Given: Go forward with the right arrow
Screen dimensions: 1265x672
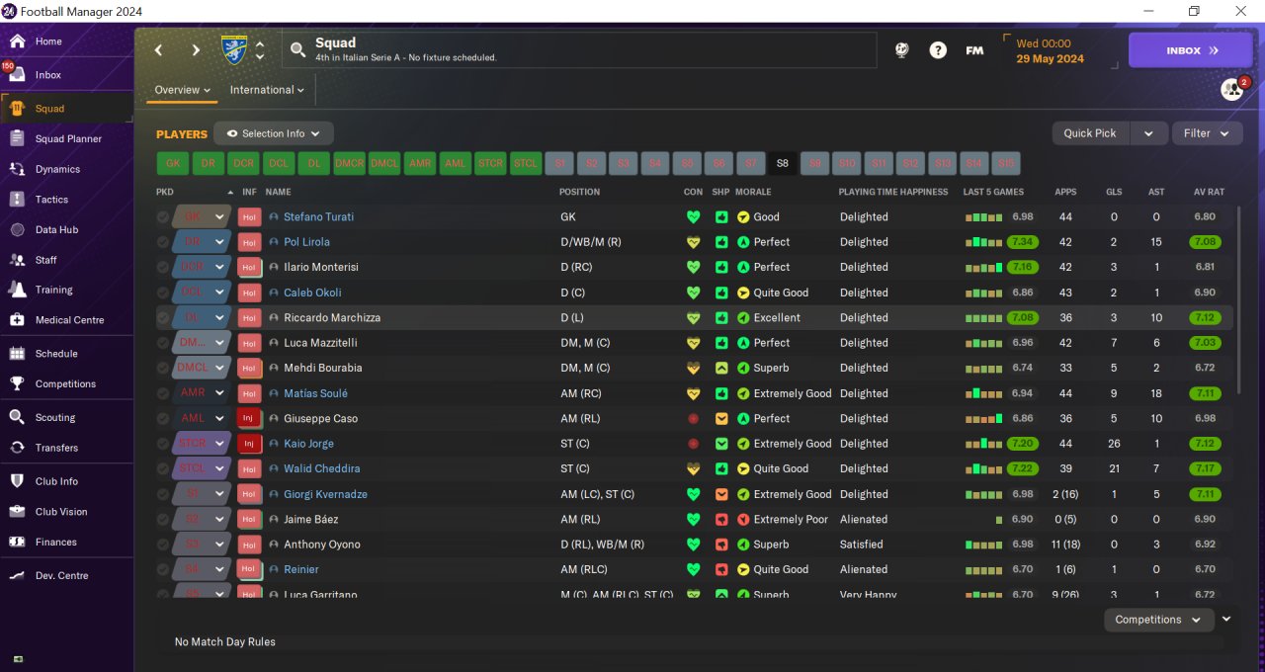Looking at the screenshot, I should [196, 49].
